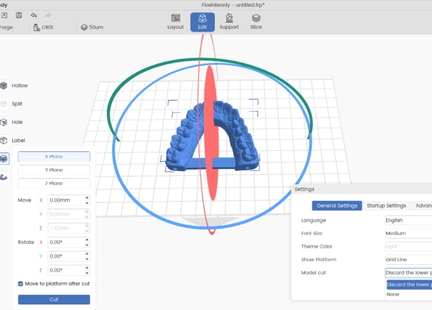Switch to Startup Settings tab

click(x=386, y=206)
